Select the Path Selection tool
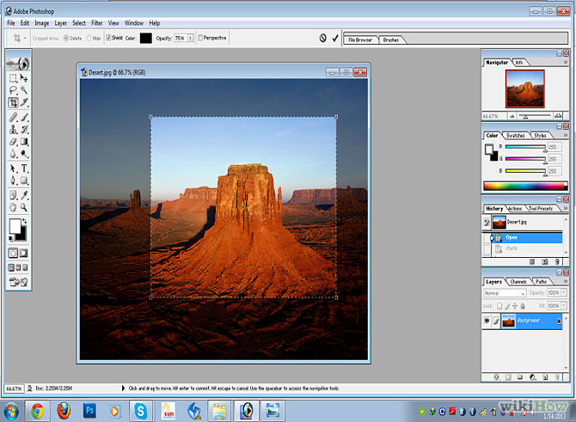The image size is (576, 422). tap(13, 168)
